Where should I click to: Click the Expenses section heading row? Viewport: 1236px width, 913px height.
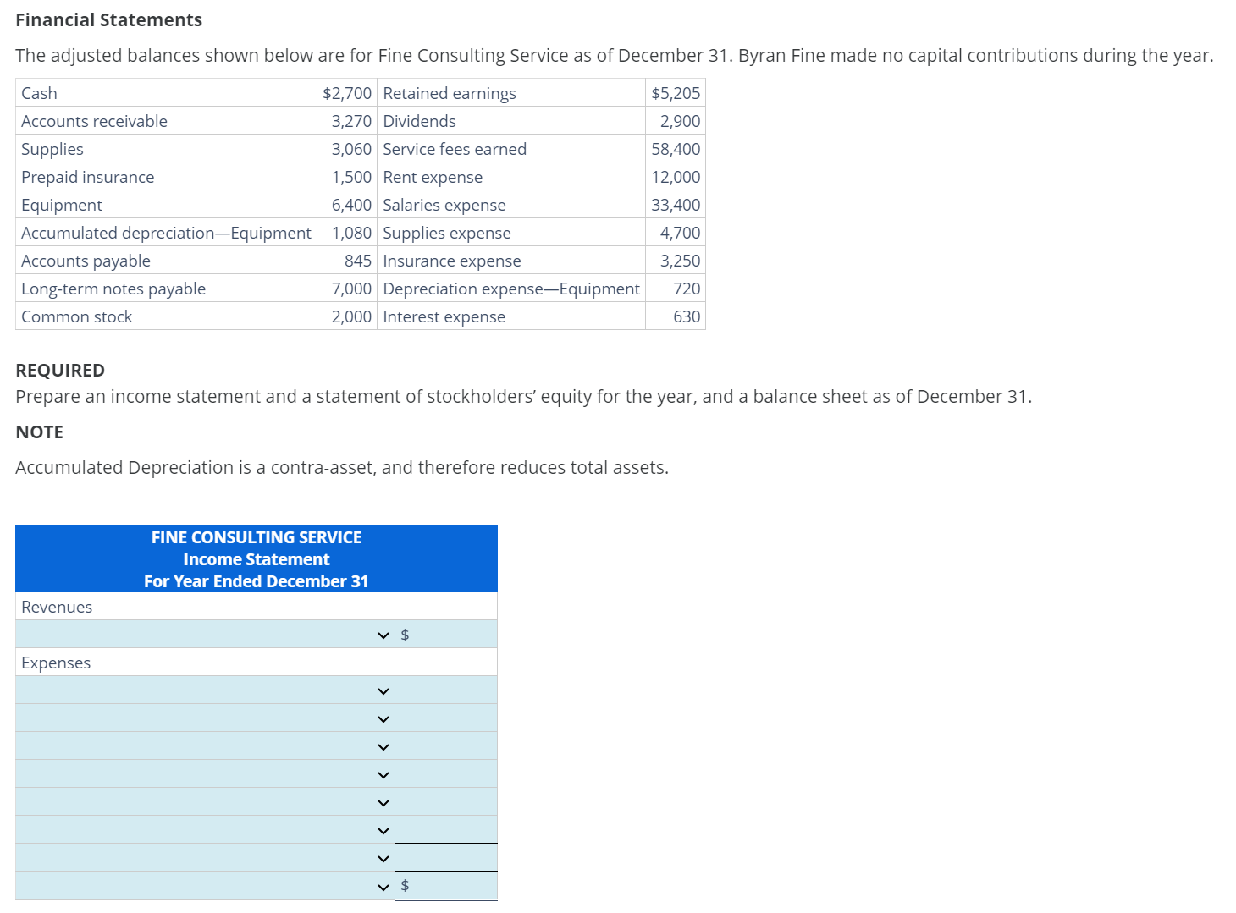point(56,663)
